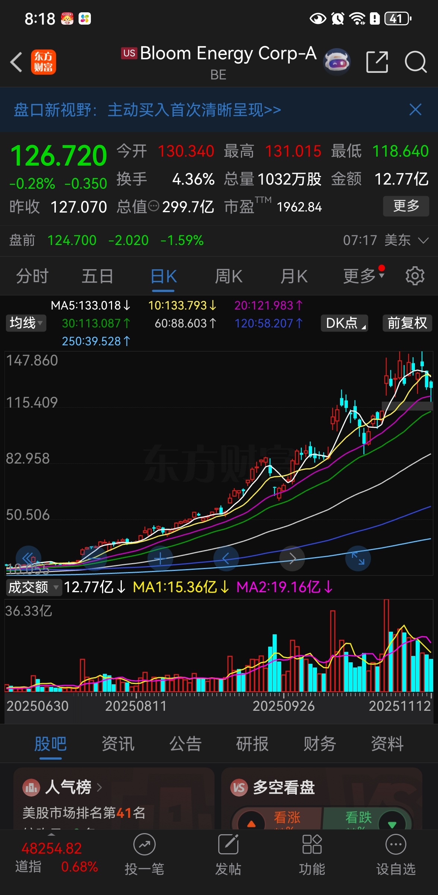Open the 成交额 sub-indicator dropdown
438x895 pixels.
tap(34, 587)
